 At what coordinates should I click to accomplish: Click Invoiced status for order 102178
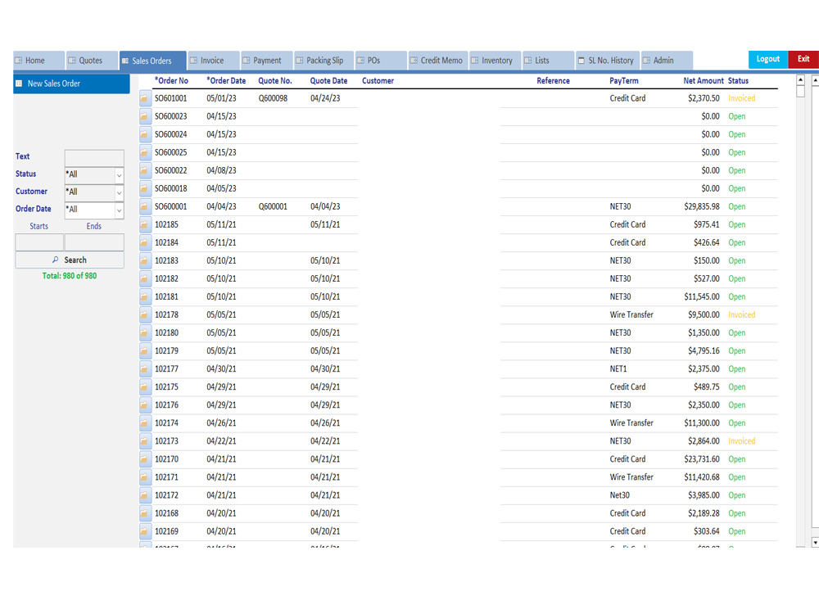742,315
